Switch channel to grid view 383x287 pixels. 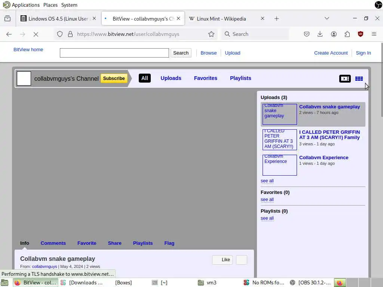[x=359, y=78]
